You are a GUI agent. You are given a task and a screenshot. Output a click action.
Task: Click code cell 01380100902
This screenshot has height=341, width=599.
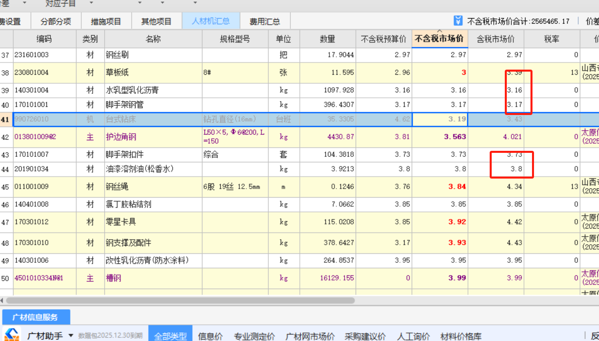pos(45,137)
